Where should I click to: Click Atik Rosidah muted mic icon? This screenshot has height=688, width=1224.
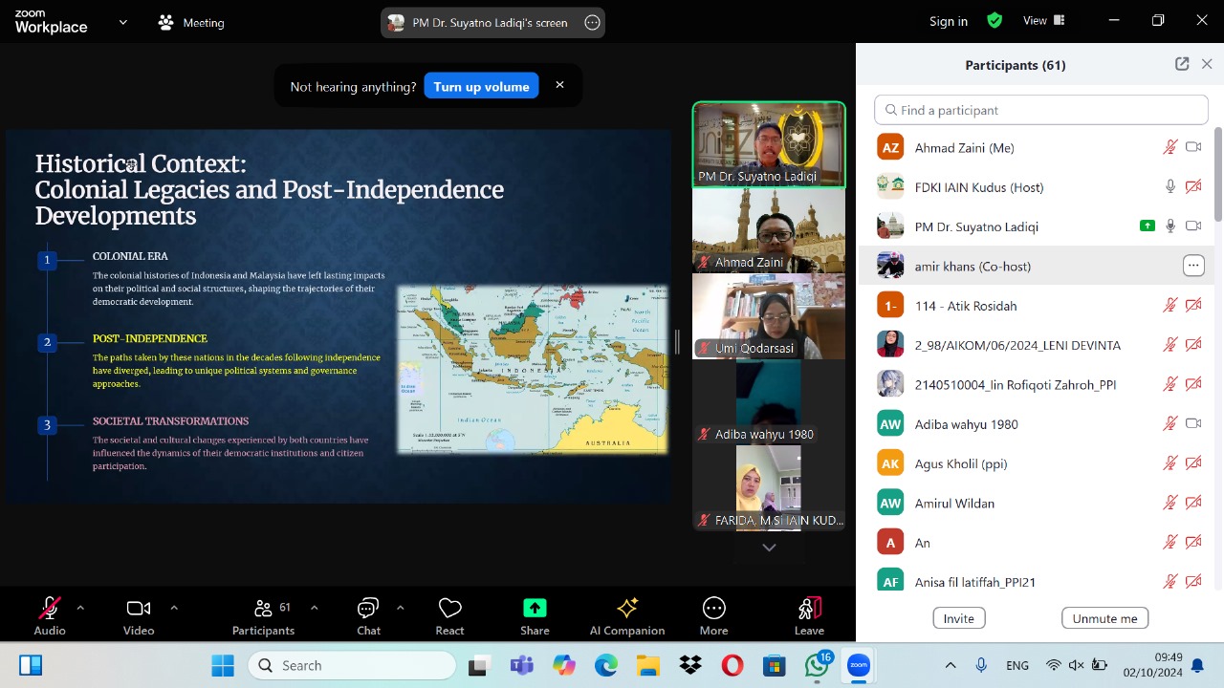pos(1169,305)
